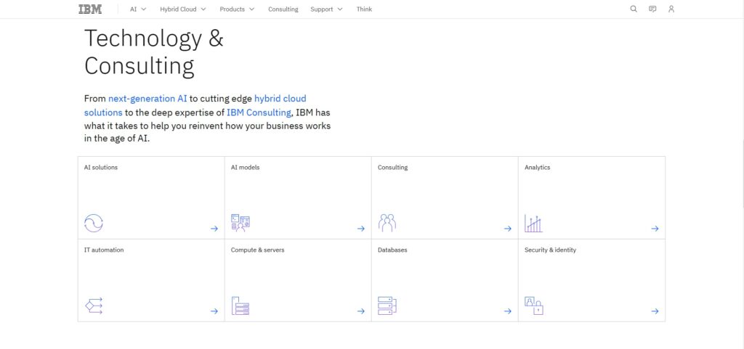Follow the IBM Consulting link

click(x=259, y=112)
